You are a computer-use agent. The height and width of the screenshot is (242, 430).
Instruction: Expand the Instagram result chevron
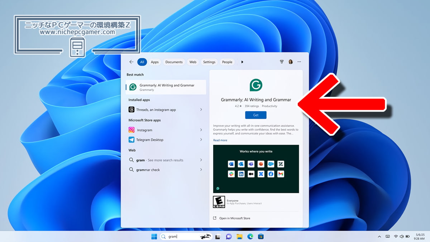click(x=201, y=130)
